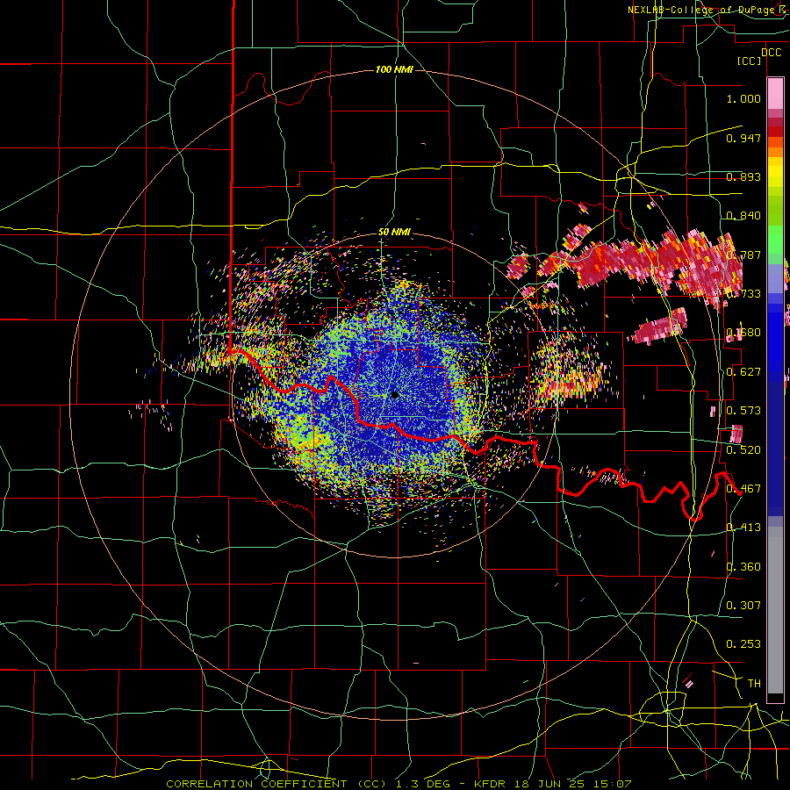This screenshot has width=790, height=790.
Task: Click the 0.947 scale value
Action: click(743, 138)
